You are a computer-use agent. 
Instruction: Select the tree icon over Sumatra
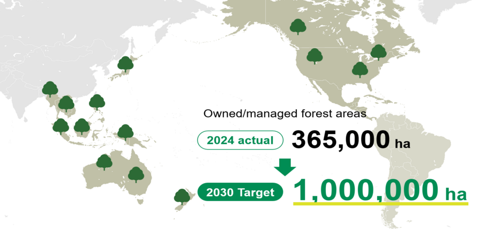61,127
